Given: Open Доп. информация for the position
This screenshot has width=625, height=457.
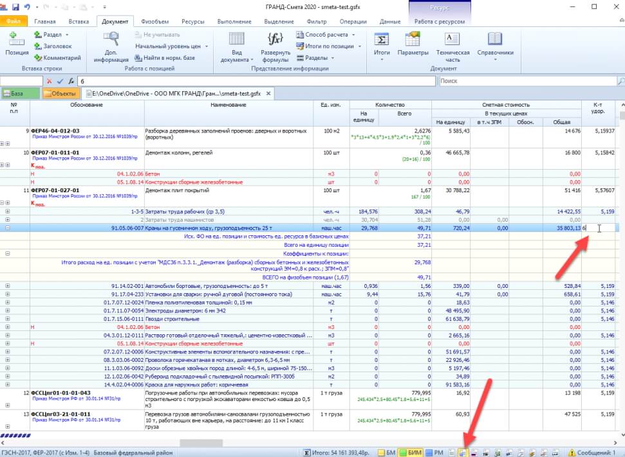Looking at the screenshot, I should (111, 47).
